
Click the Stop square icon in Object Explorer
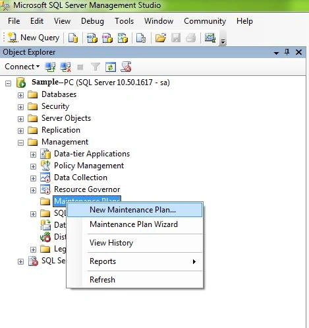[x=80, y=67]
